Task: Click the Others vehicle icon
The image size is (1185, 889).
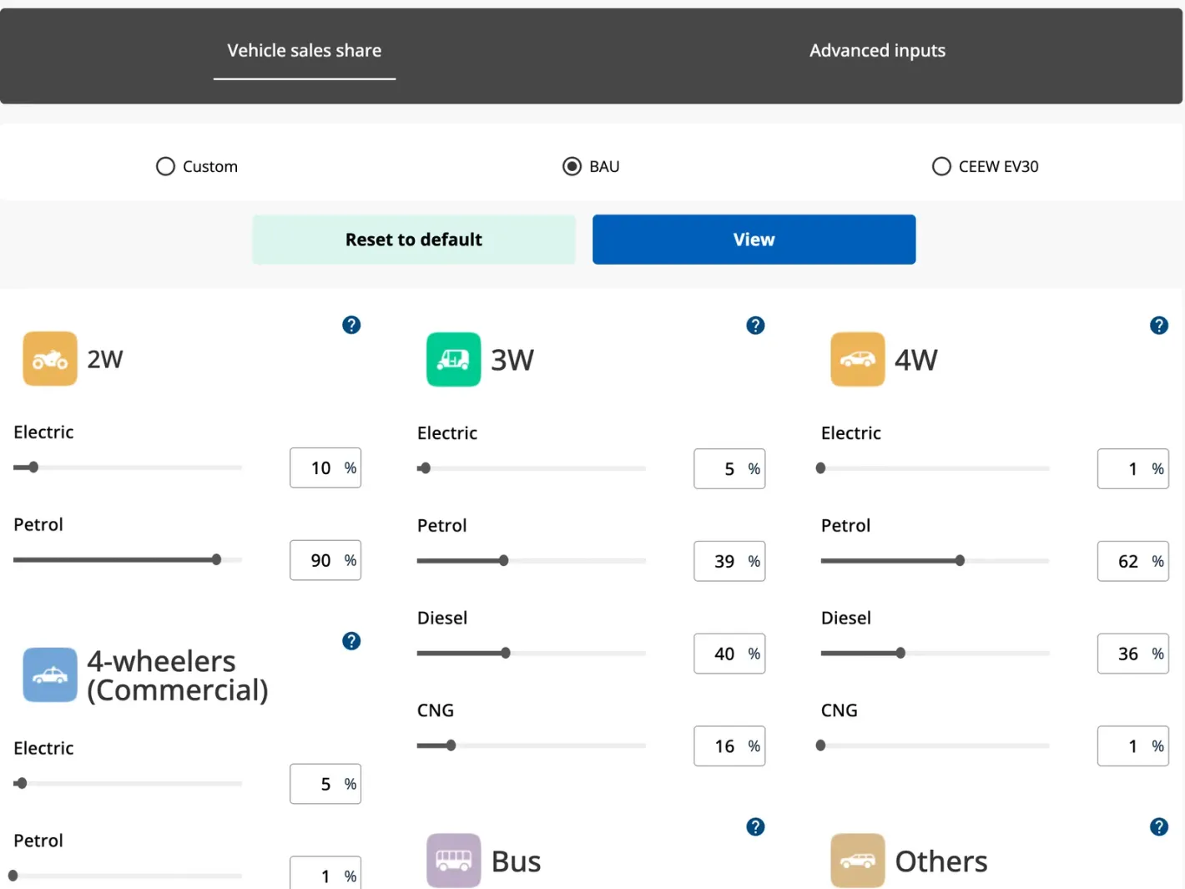Action: pos(857,861)
